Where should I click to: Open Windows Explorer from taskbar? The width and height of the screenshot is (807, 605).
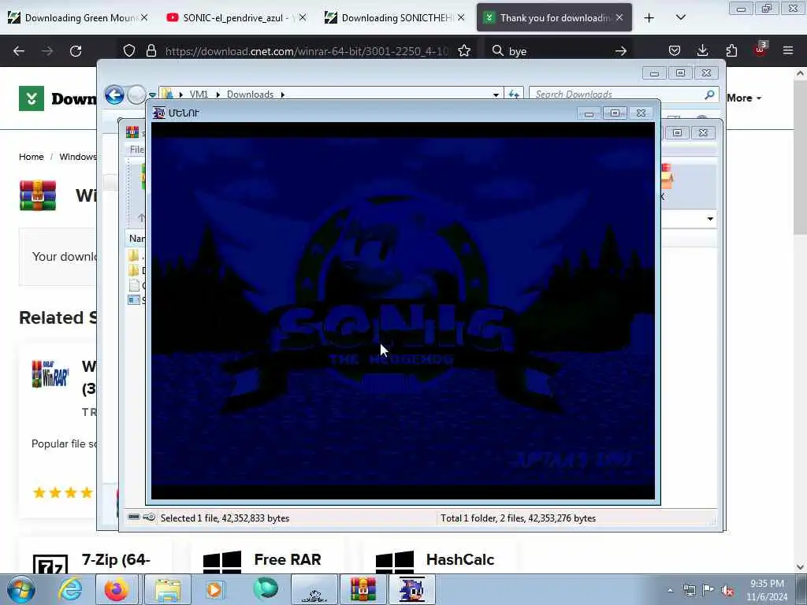[x=167, y=589]
